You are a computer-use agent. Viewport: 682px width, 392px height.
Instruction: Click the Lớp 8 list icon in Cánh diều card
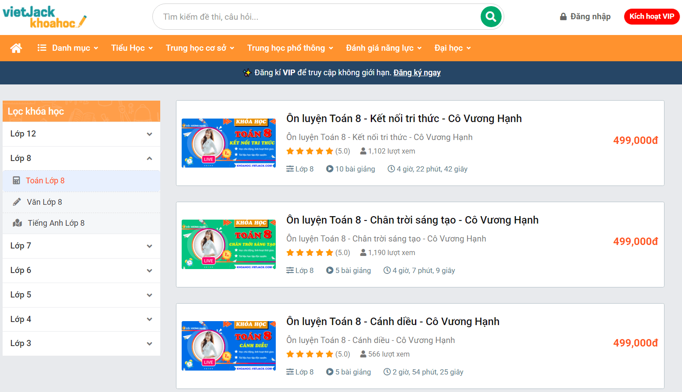coord(290,372)
